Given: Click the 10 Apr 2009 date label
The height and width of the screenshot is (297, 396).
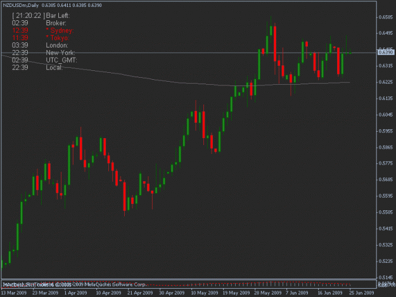Looking at the screenshot, I should click(x=108, y=293).
